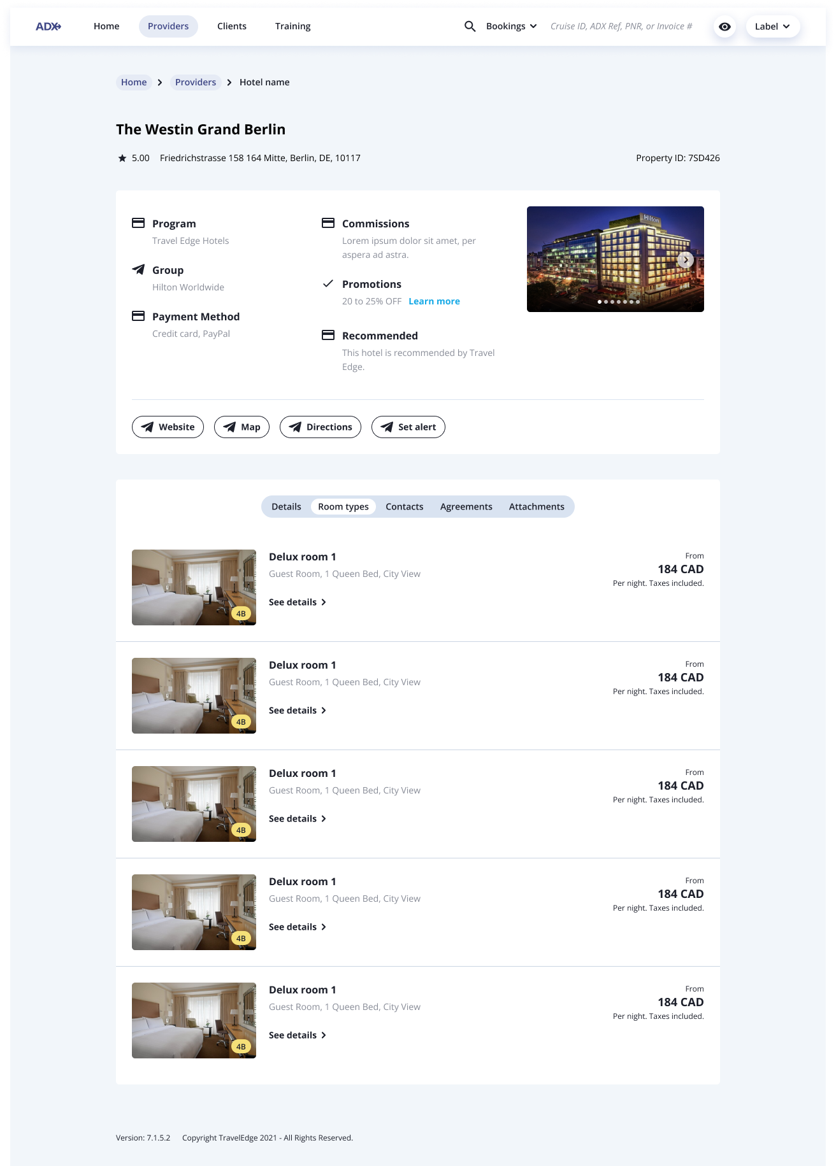Click the Home breadcrumb
This screenshot has width=836, height=1166.
tap(134, 82)
